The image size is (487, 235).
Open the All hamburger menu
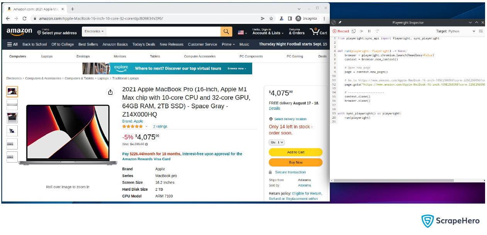pos(12,44)
